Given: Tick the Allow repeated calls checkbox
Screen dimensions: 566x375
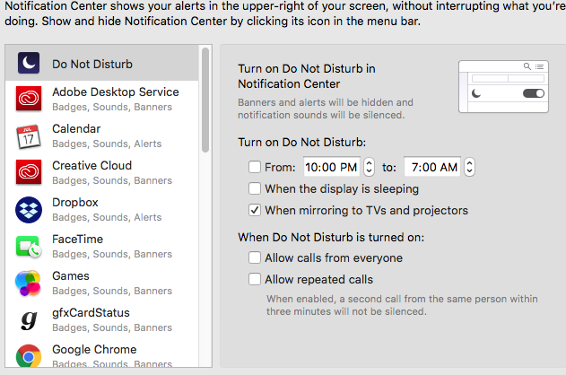Looking at the screenshot, I should 255,279.
